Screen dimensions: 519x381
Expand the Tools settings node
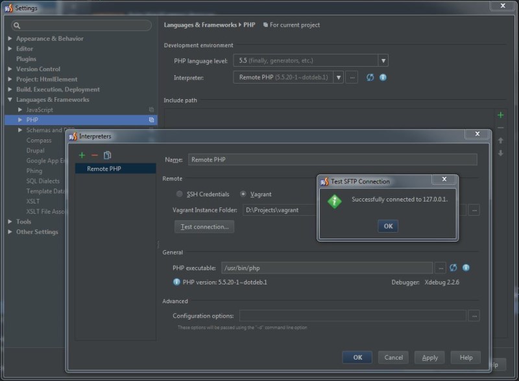9,222
